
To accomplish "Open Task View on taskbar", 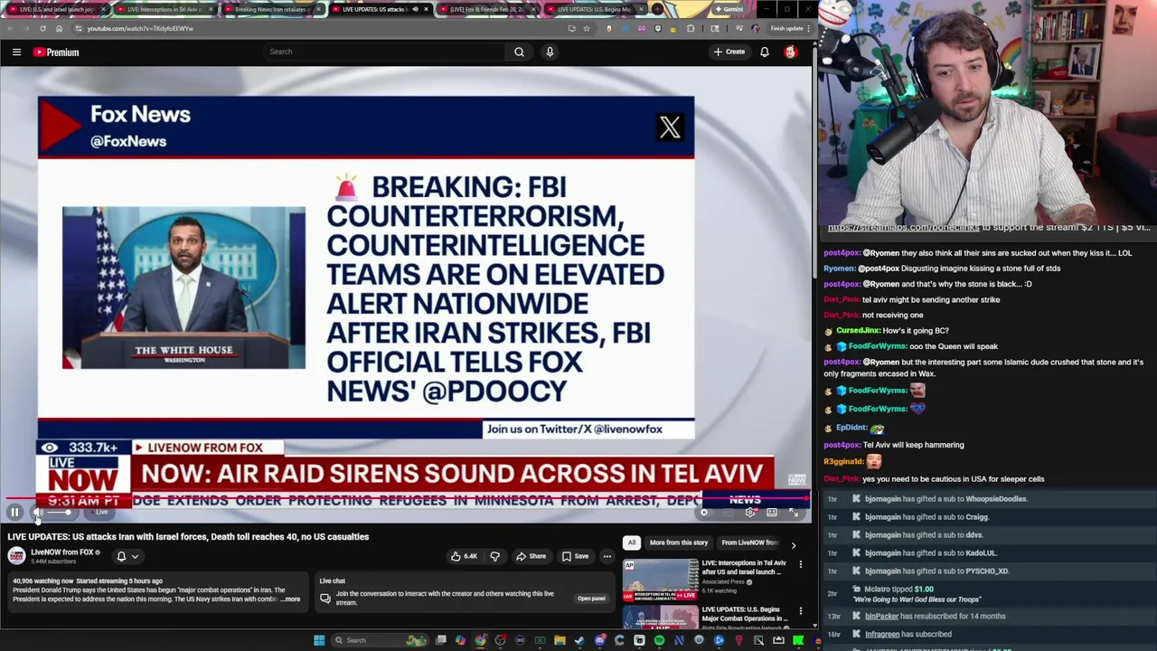I will click(x=440, y=640).
